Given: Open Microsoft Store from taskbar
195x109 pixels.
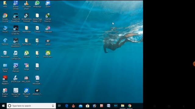Looking at the screenshot, I should tap(87, 106).
